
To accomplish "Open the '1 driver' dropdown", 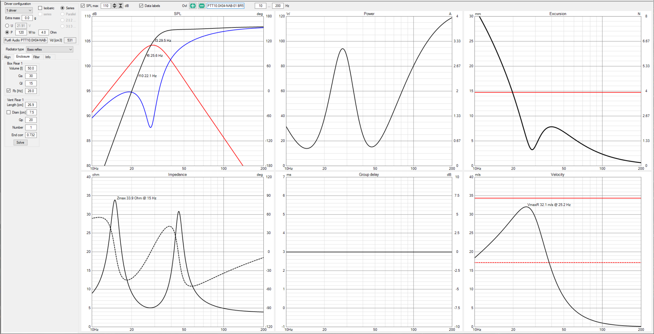I will [19, 10].
